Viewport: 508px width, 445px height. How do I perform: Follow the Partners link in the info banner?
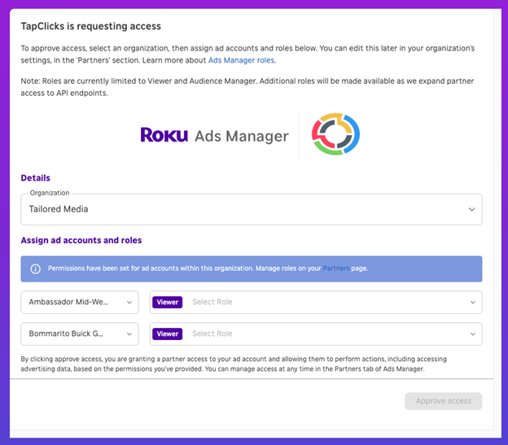click(336, 268)
